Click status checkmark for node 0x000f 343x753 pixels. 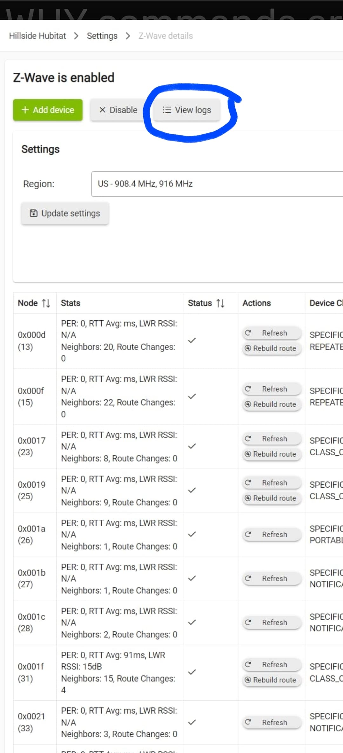pyautogui.click(x=192, y=396)
